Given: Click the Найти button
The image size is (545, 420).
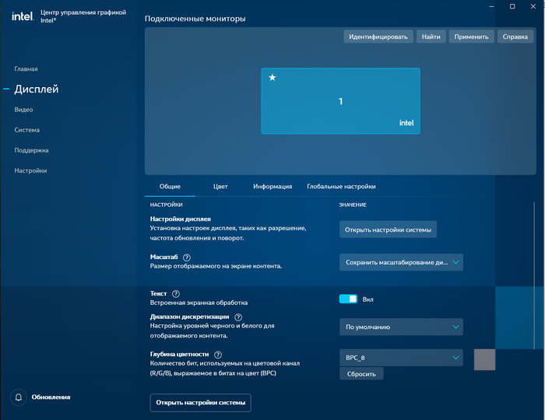Looking at the screenshot, I should pos(431,37).
